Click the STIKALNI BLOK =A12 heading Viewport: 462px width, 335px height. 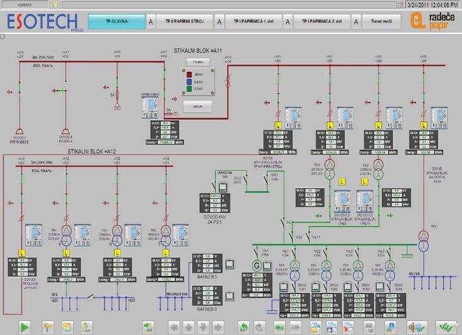coord(91,152)
